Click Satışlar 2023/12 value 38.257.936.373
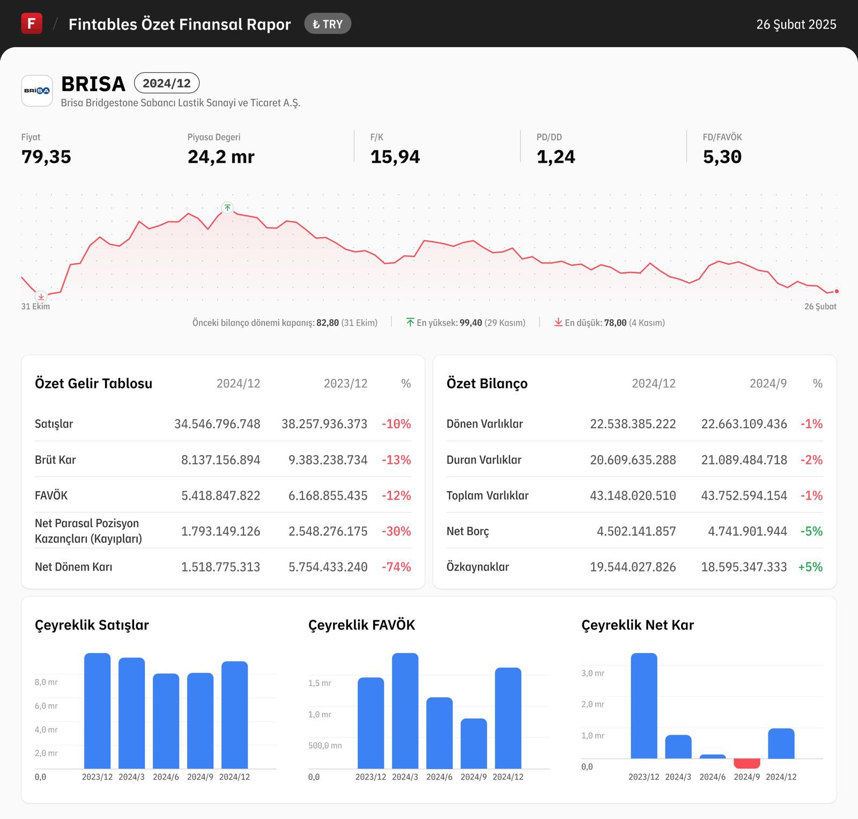The width and height of the screenshot is (858, 819). [x=324, y=424]
